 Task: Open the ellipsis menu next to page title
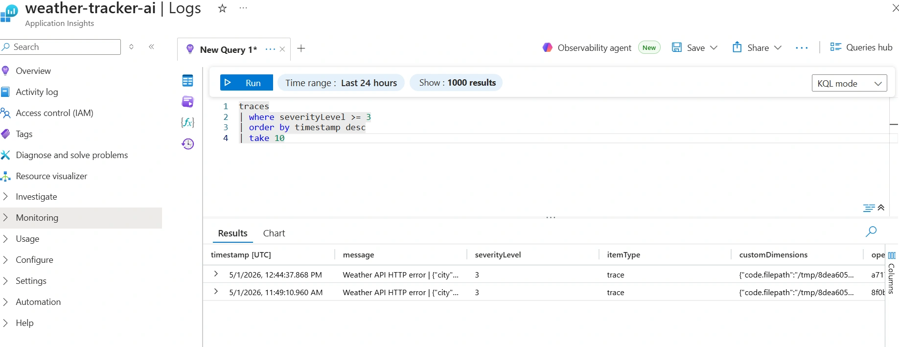click(243, 8)
